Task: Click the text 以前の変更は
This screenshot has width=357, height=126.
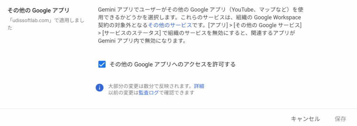Action: point(123,93)
